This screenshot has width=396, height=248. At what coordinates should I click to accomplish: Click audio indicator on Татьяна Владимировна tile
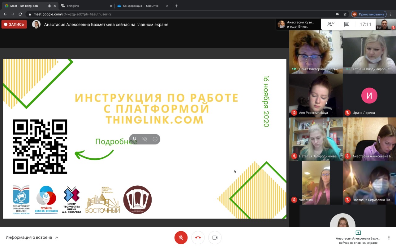click(347, 69)
